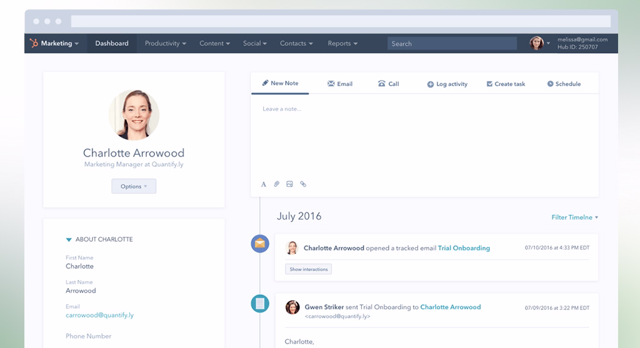Click the melissa@gmail.com account text
Screen dimensions: 640x348
coord(582,39)
